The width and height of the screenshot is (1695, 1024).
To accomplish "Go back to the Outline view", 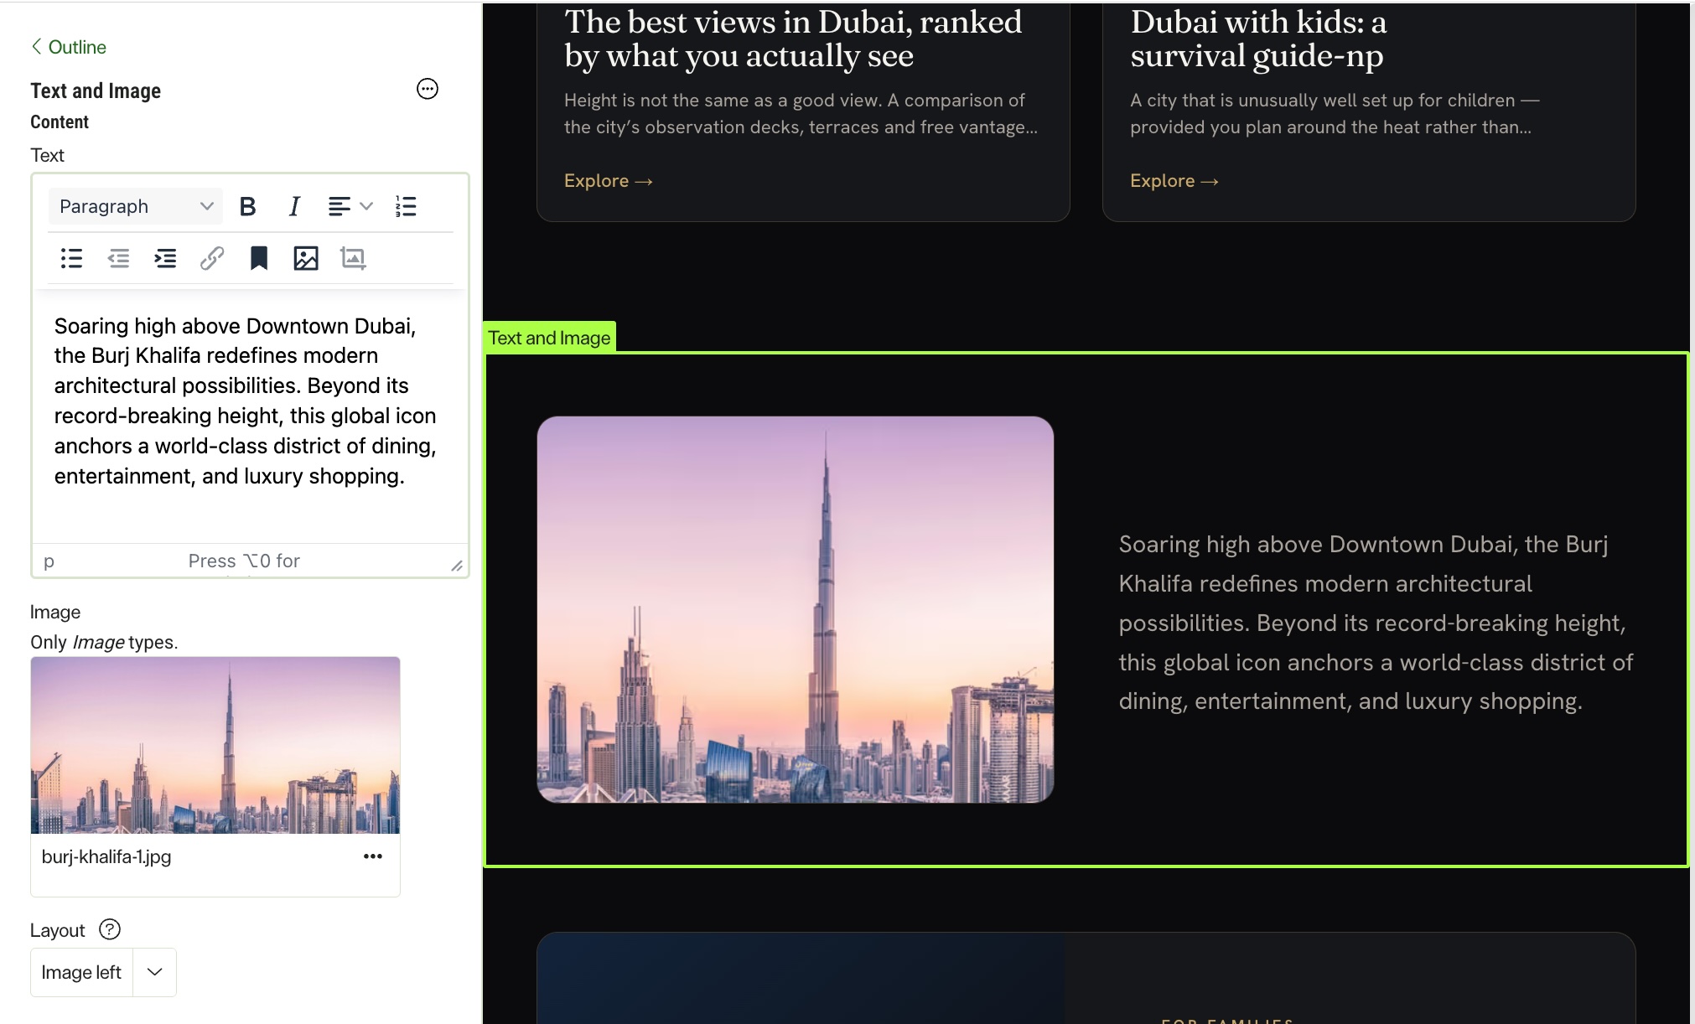I will pos(69,47).
